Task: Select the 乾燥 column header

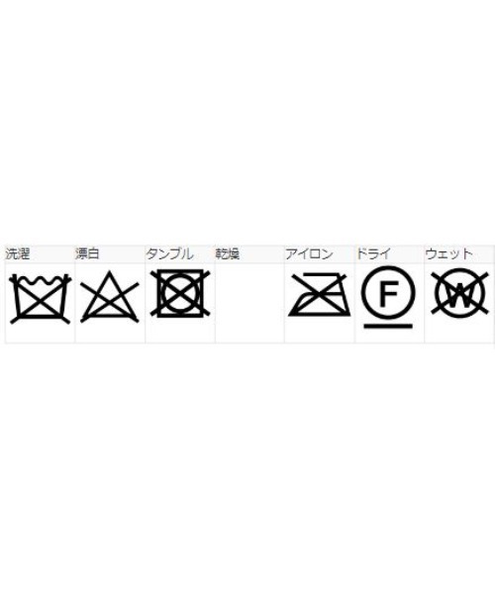Action: 228,253
